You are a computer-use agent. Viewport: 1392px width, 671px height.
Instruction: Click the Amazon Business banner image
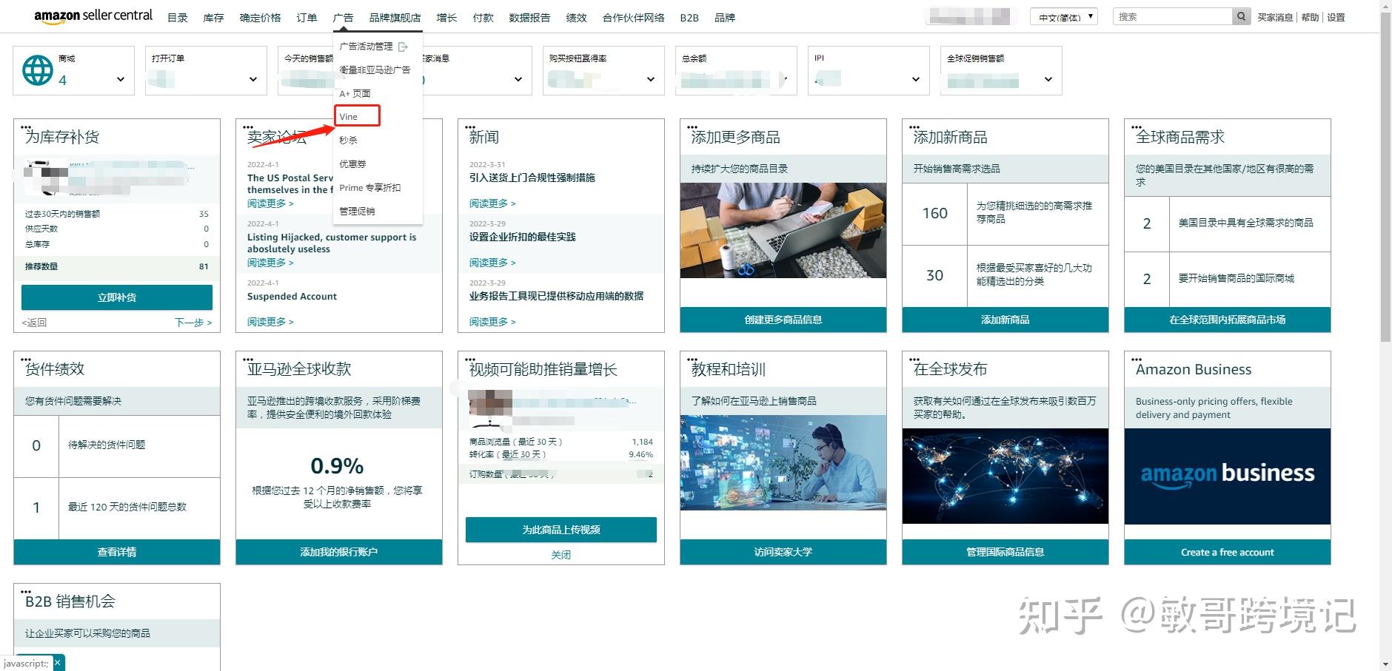tap(1228, 476)
